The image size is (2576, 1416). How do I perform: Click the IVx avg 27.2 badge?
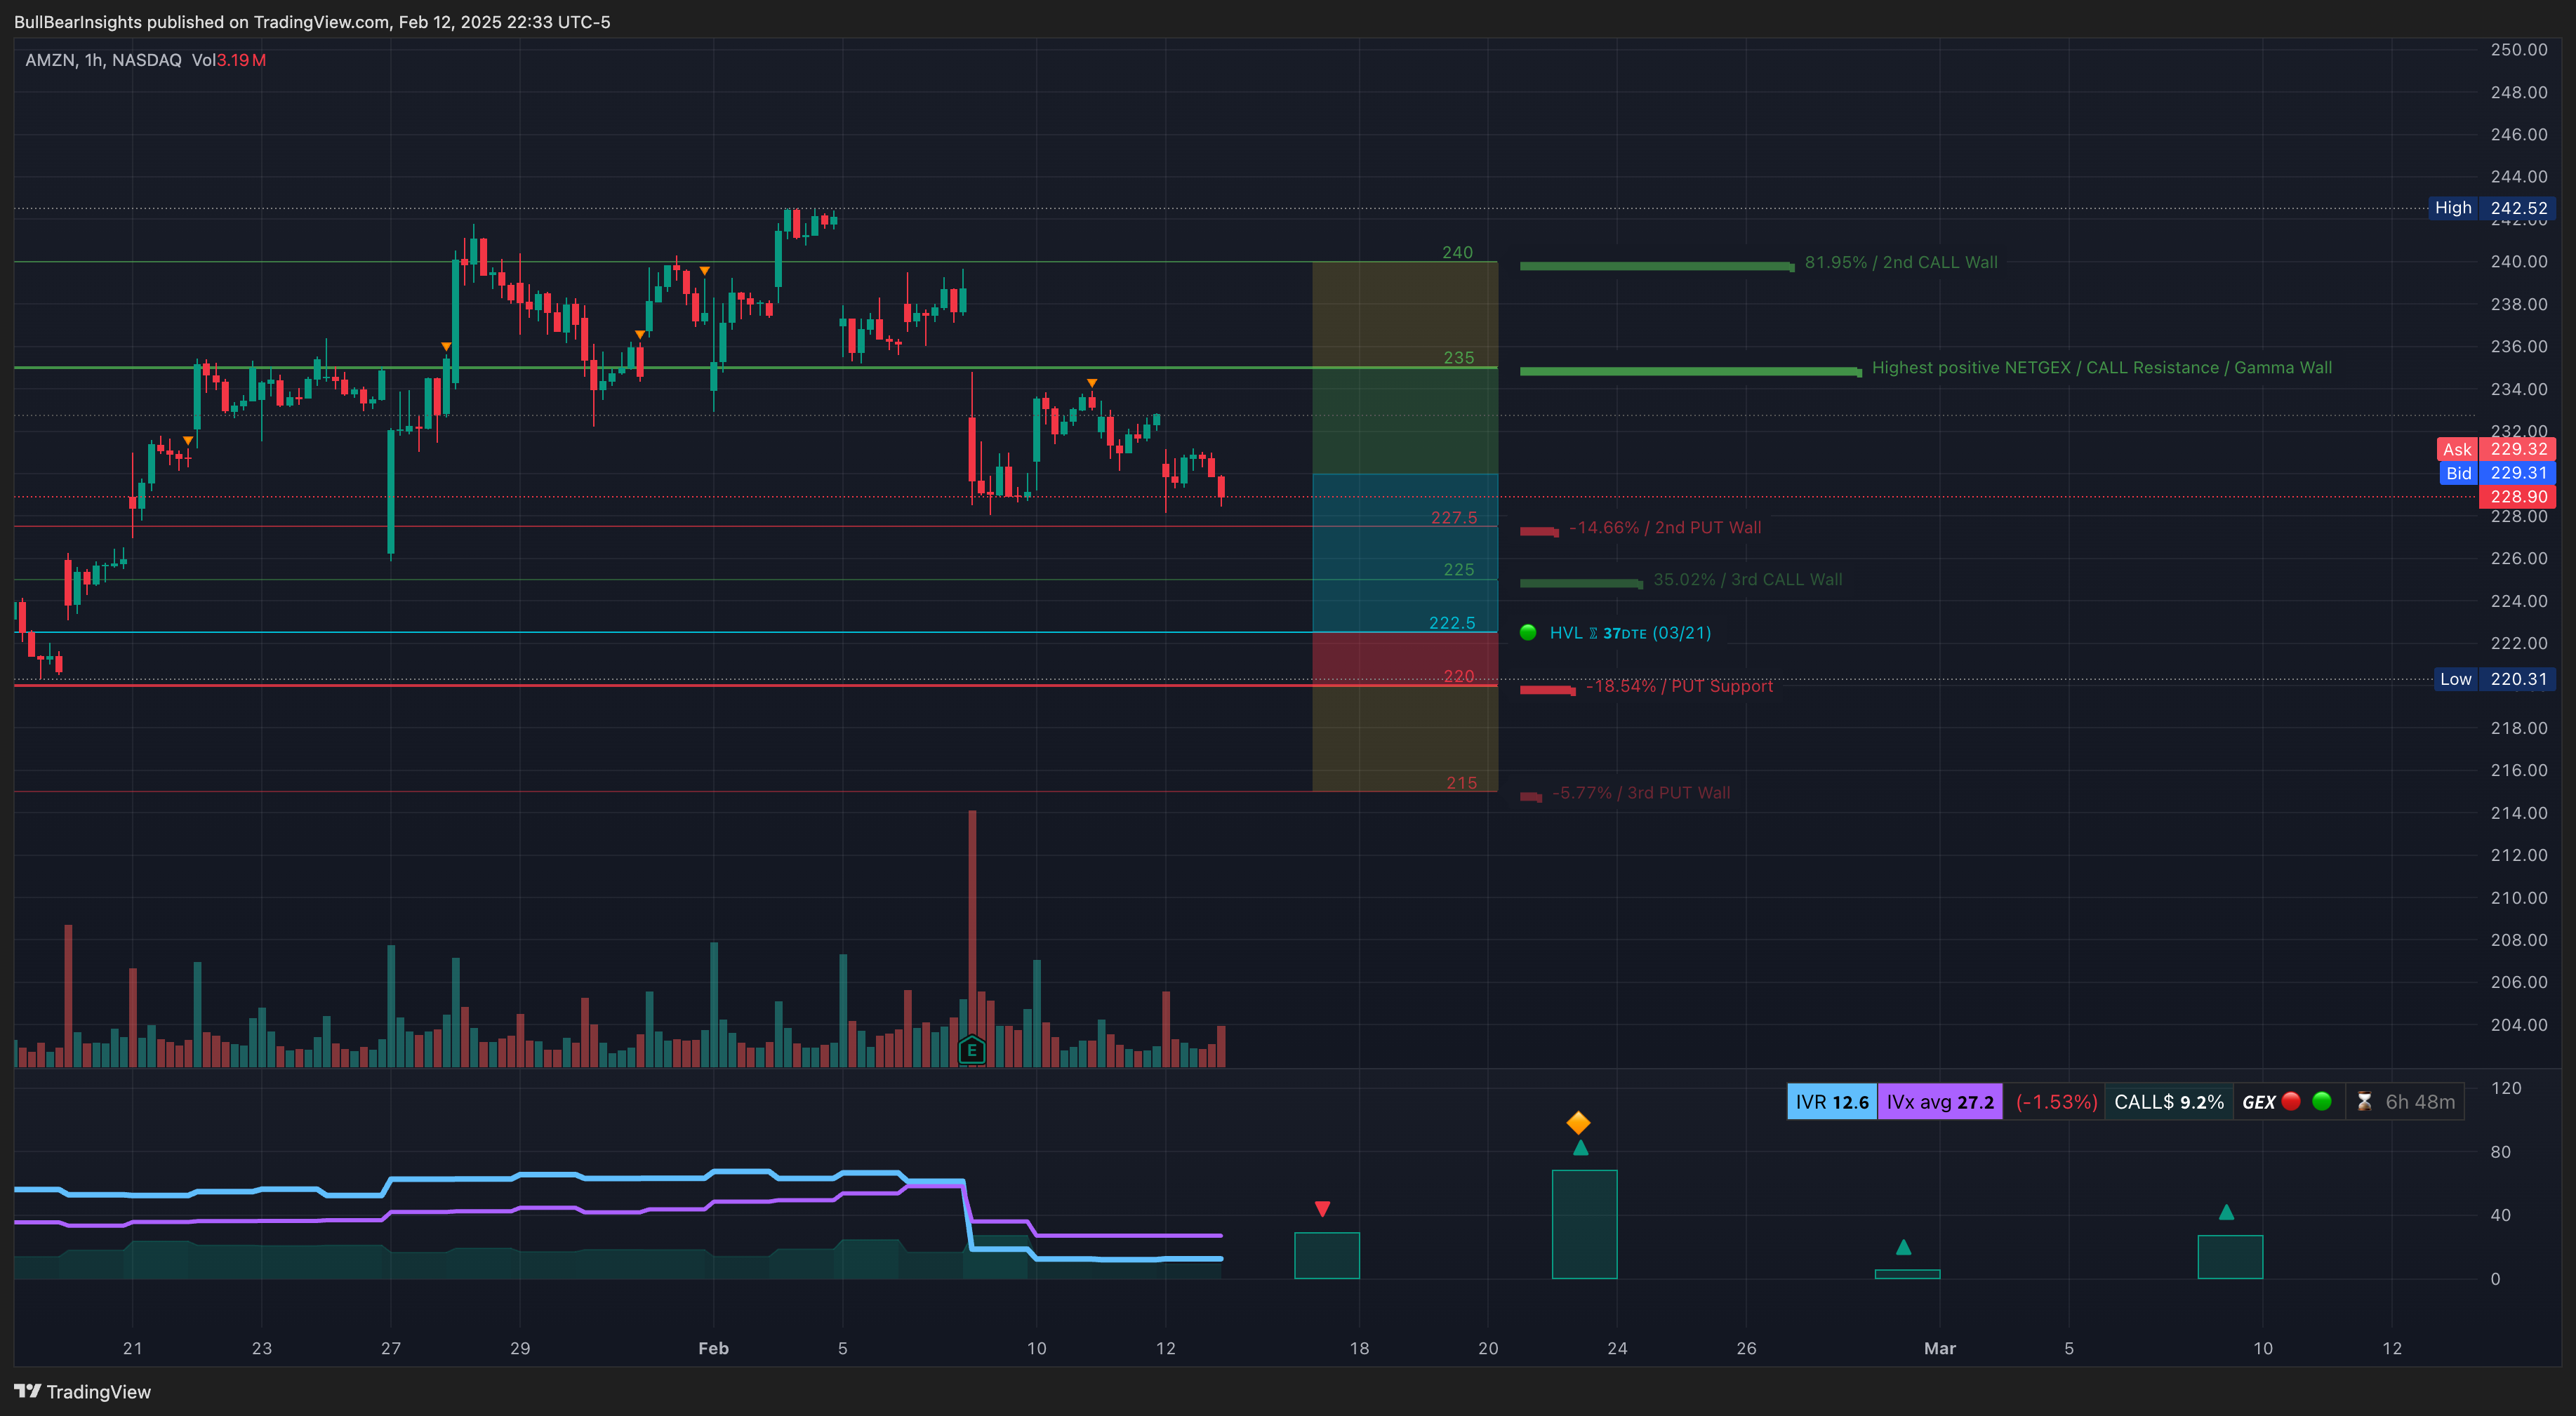point(1940,1102)
